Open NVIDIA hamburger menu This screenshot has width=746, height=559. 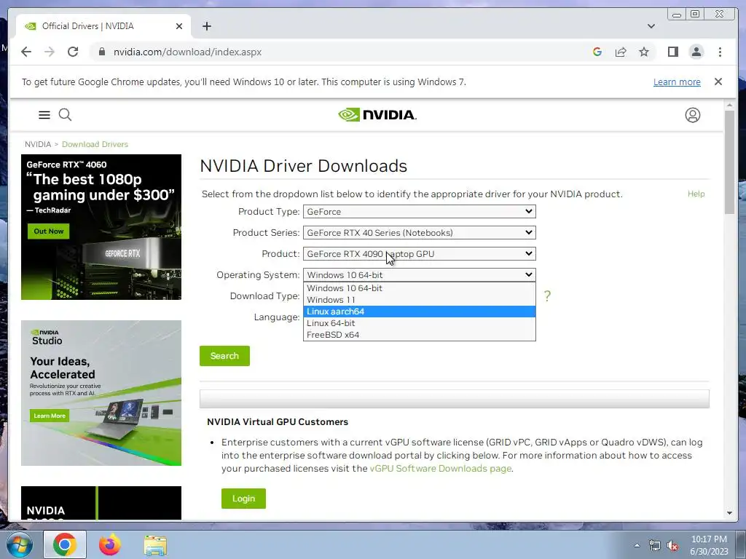(x=44, y=114)
